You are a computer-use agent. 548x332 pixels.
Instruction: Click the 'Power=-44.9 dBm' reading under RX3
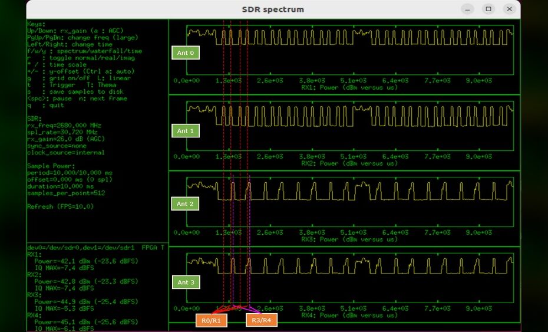pos(86,301)
